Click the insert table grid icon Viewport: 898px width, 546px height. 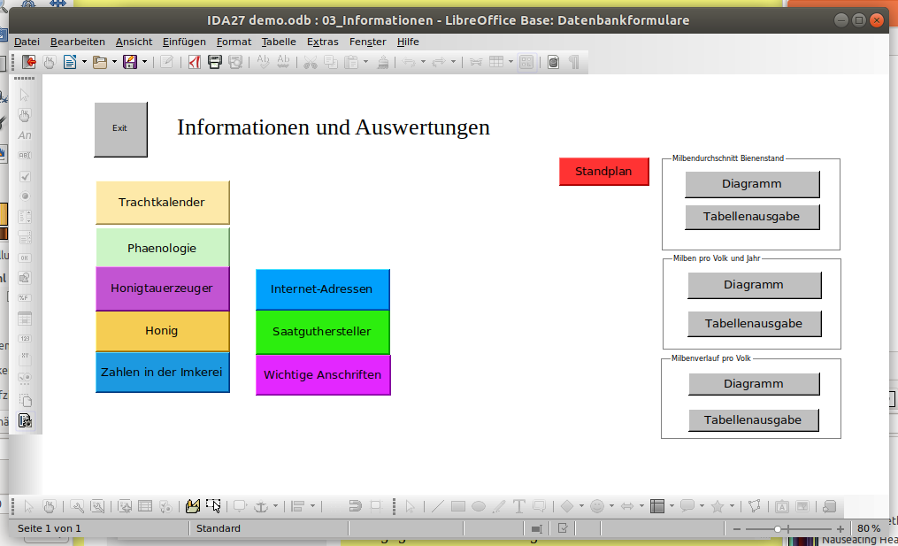tap(496, 62)
